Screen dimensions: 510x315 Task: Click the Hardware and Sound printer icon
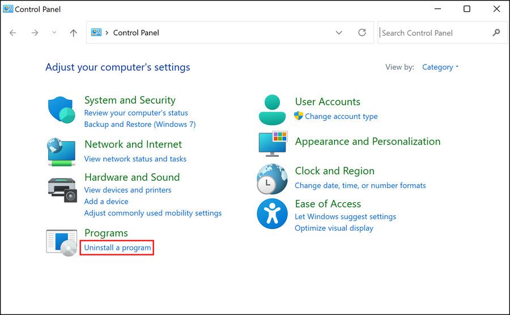click(61, 190)
